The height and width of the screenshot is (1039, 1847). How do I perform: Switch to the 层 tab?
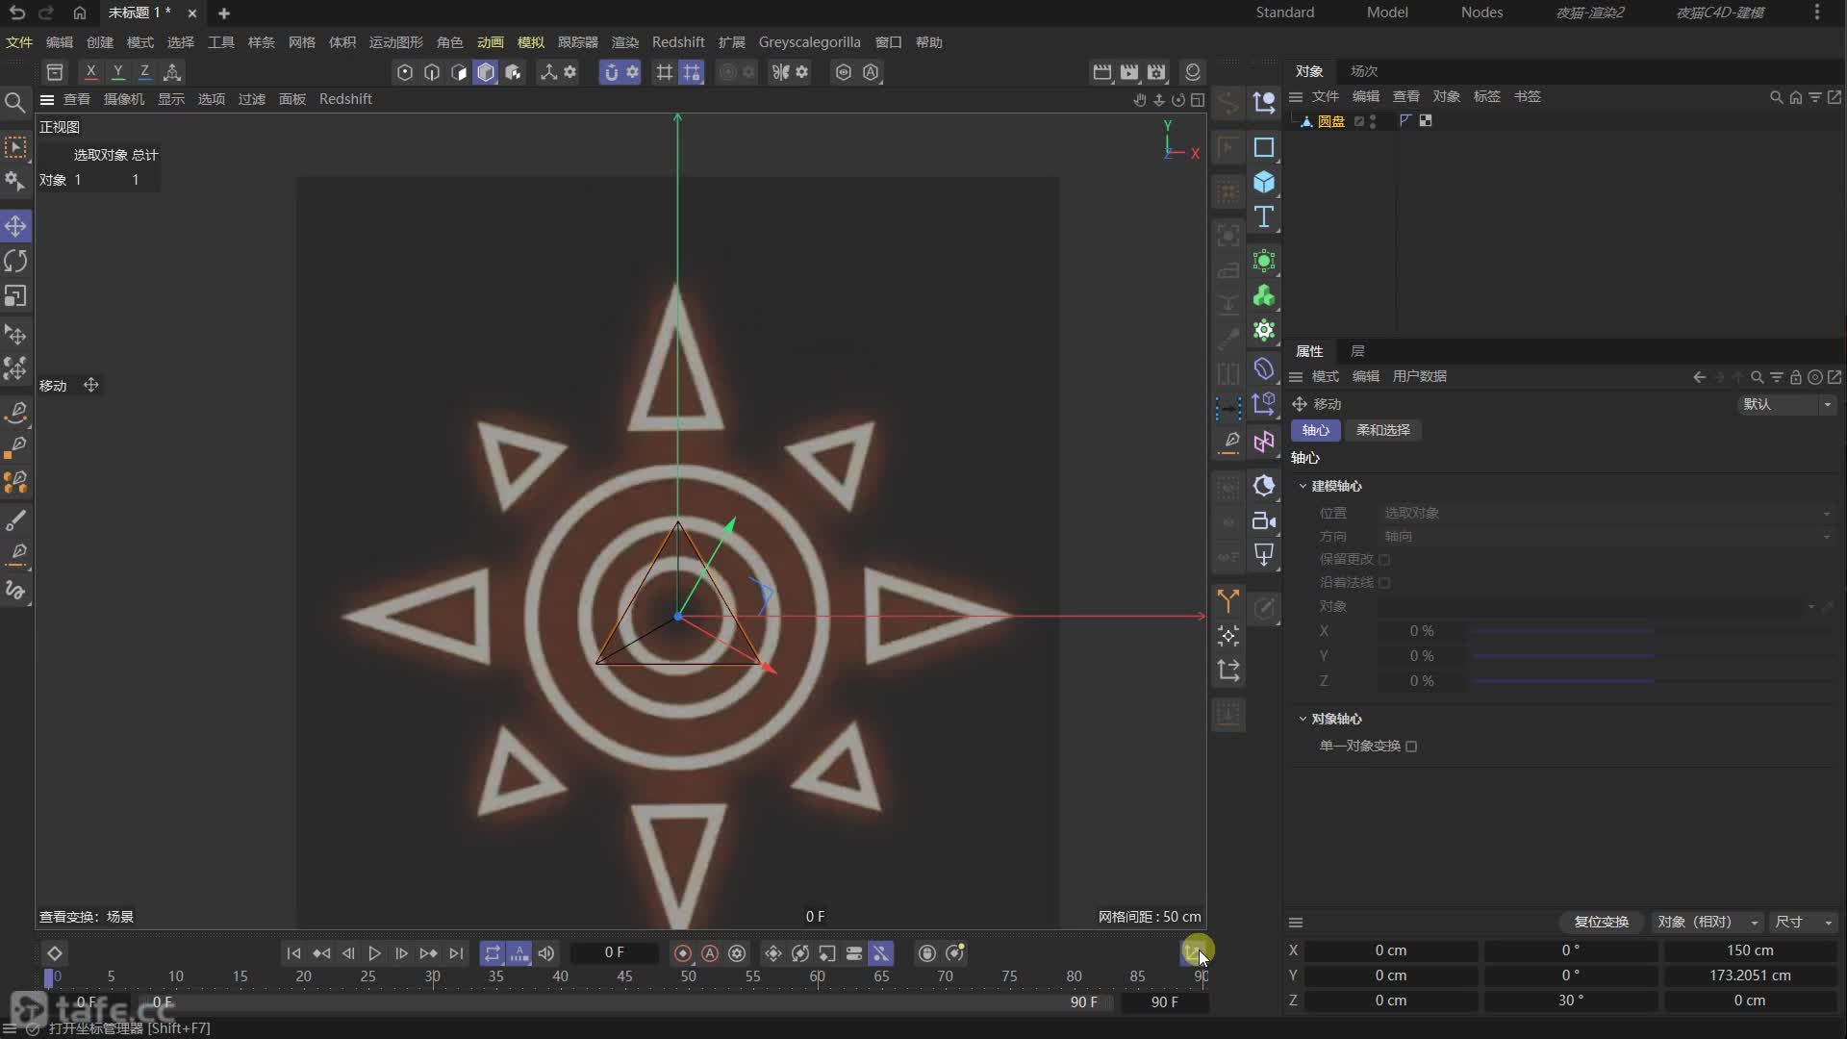point(1357,351)
